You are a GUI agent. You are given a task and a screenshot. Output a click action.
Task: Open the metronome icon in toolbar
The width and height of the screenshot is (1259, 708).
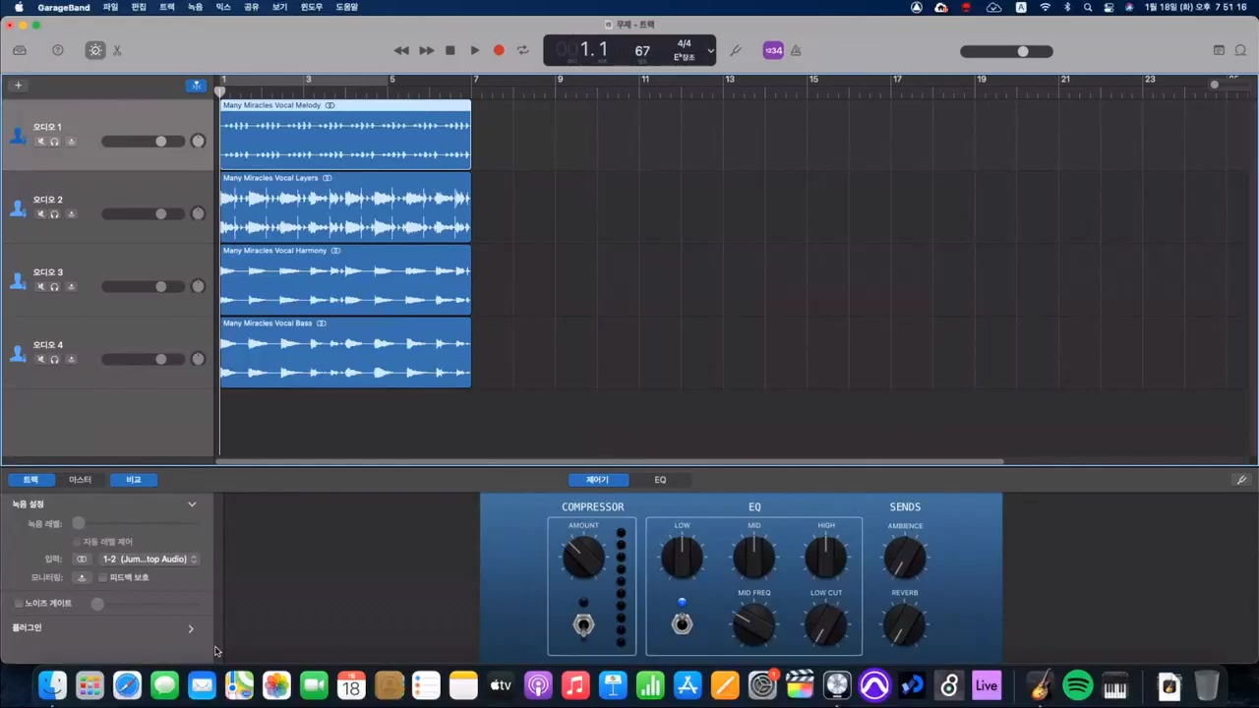(797, 50)
